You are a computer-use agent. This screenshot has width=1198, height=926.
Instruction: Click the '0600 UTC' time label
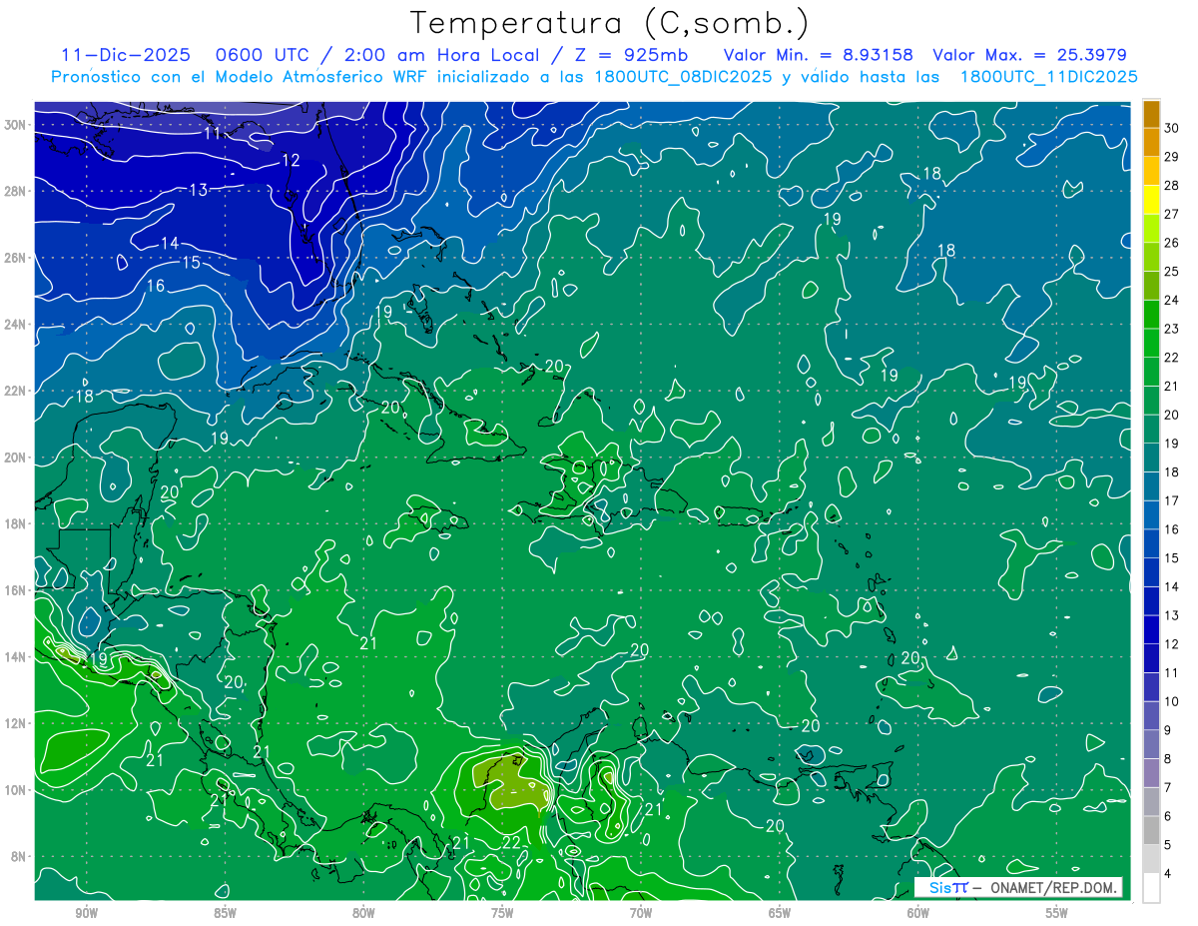pyautogui.click(x=263, y=55)
